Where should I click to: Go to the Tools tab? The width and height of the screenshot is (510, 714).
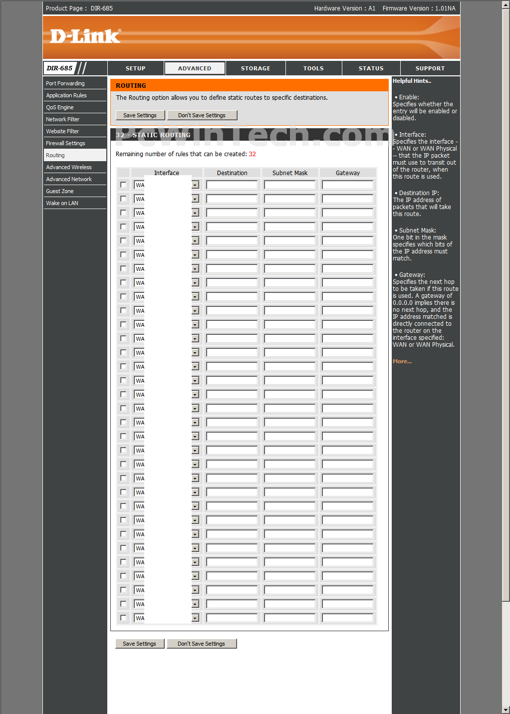pos(313,68)
